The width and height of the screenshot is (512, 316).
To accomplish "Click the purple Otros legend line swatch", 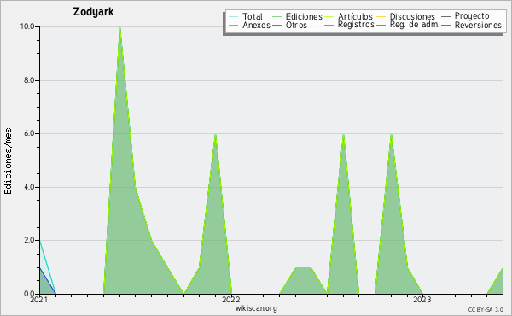I will 276,25.
